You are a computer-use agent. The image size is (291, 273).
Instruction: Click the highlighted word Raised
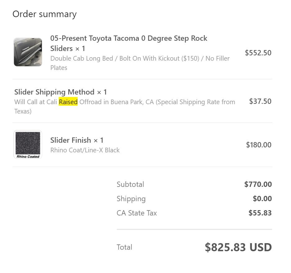click(68, 102)
